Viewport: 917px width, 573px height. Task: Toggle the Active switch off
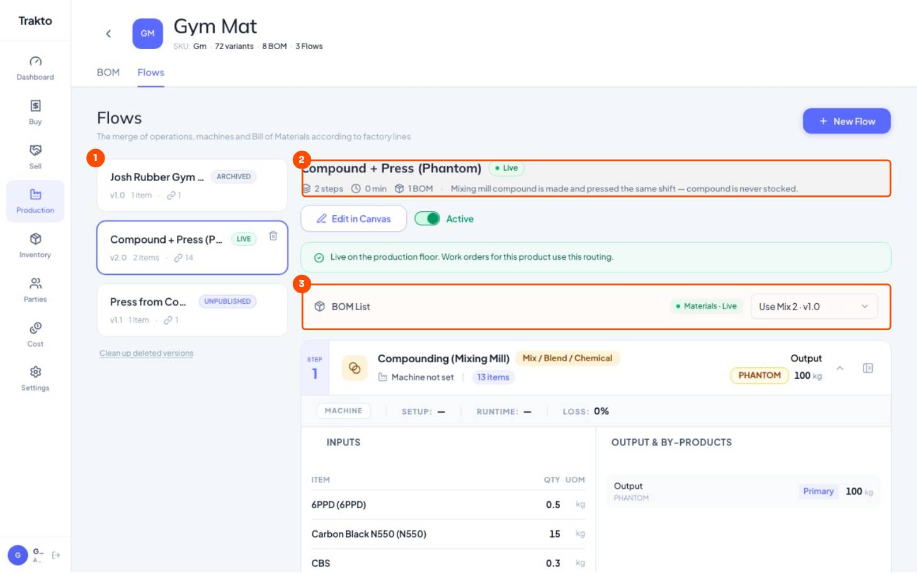[x=427, y=219]
